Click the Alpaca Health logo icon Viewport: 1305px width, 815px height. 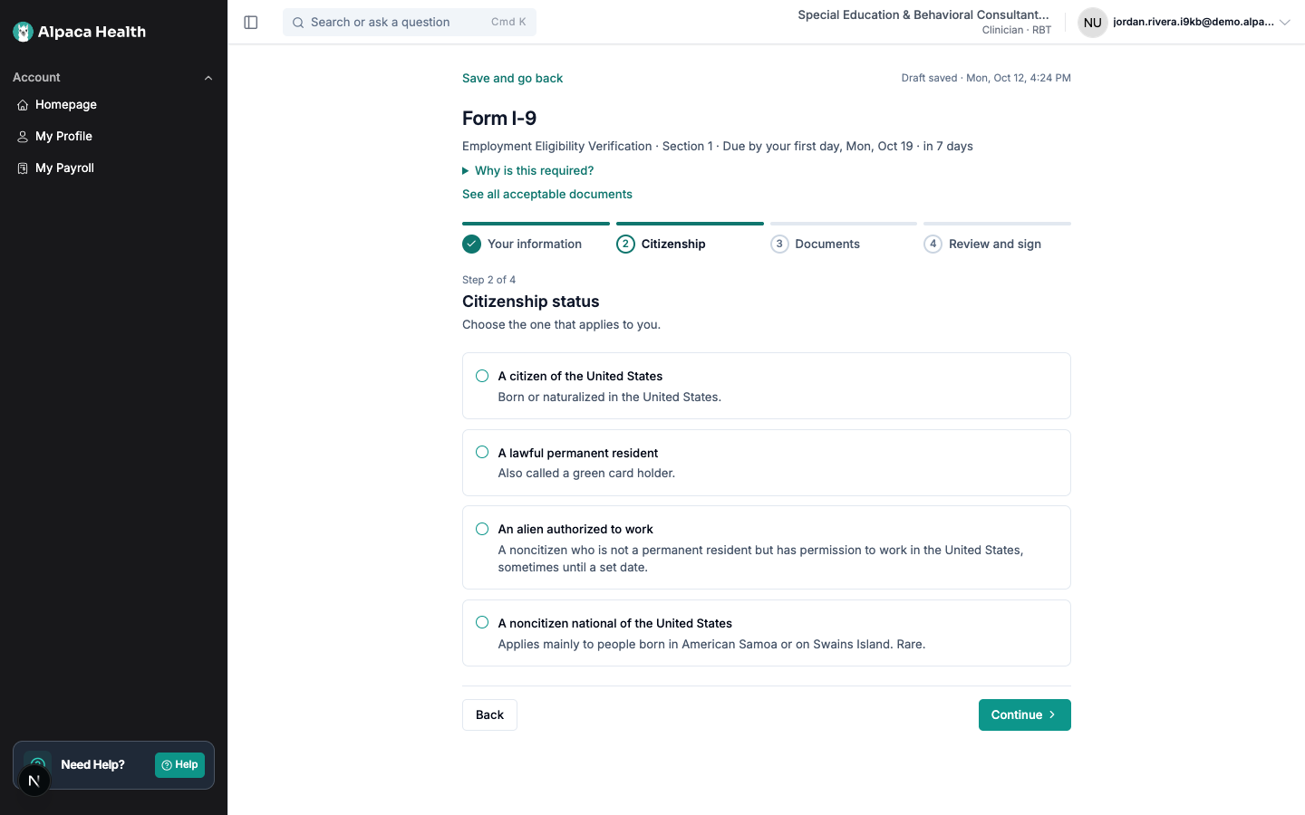(x=24, y=32)
